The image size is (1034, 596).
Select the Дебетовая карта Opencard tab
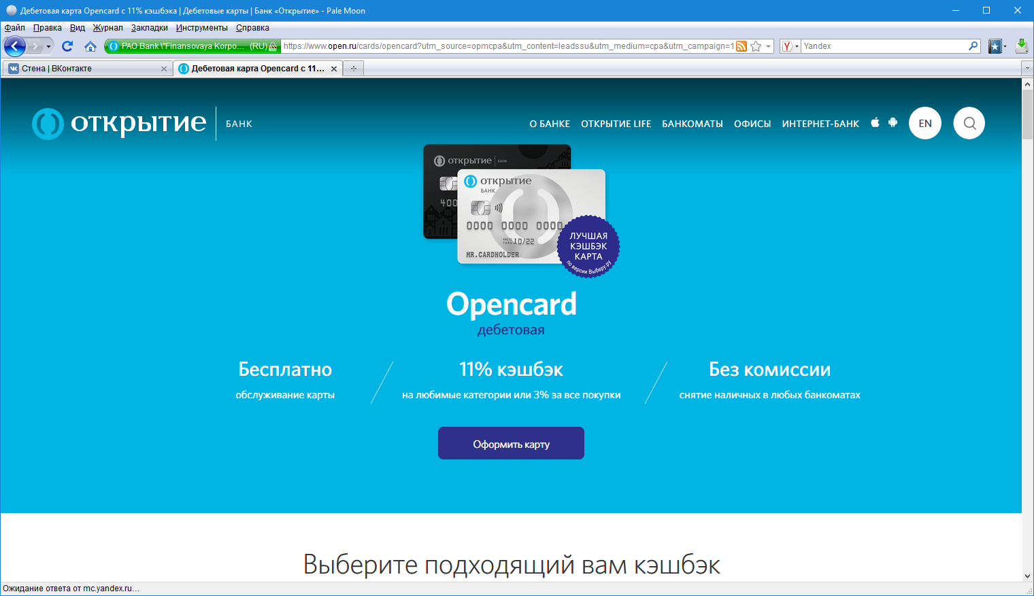point(258,69)
